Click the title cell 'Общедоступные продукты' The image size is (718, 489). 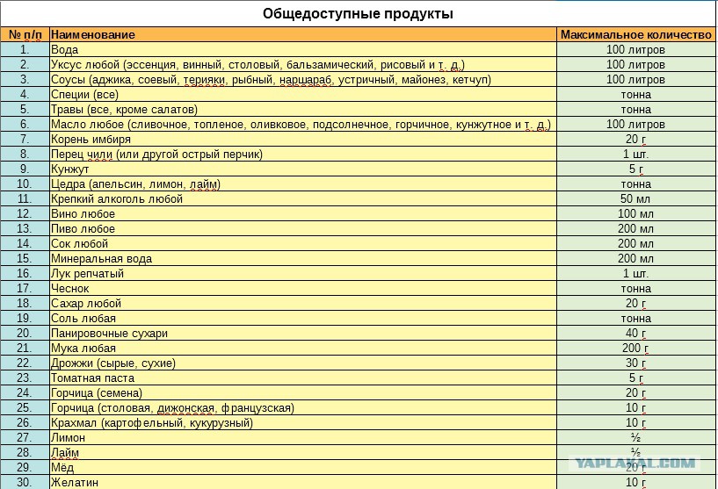coord(358,14)
